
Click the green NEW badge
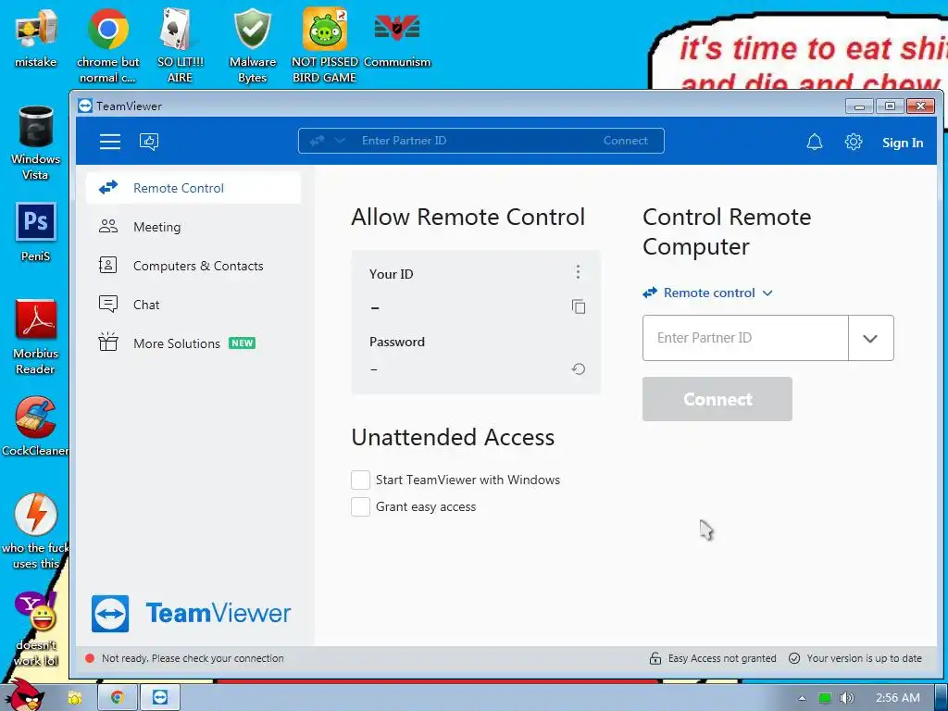242,343
